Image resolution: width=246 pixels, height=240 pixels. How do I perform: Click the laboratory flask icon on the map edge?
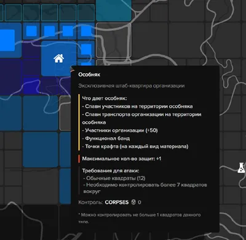tap(241, 167)
